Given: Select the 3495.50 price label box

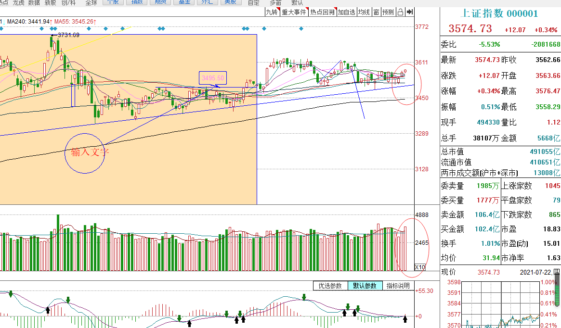Looking at the screenshot, I should point(213,78).
